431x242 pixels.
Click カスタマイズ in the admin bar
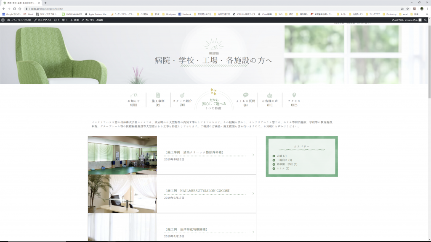[43, 20]
